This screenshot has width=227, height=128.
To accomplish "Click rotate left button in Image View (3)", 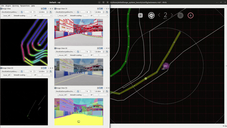I will pyautogui.click(x=86, y=16).
